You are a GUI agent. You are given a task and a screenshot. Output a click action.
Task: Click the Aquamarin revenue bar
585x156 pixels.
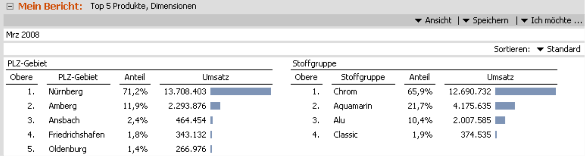505,106
